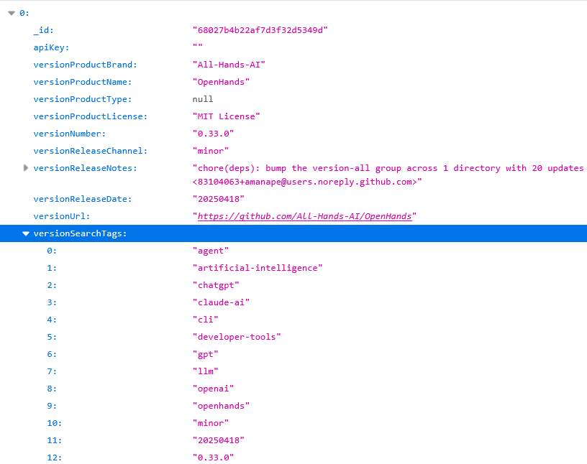Viewport: 587px width, 464px height.
Task: Click the versionReleaseNotes key label
Action: point(86,168)
